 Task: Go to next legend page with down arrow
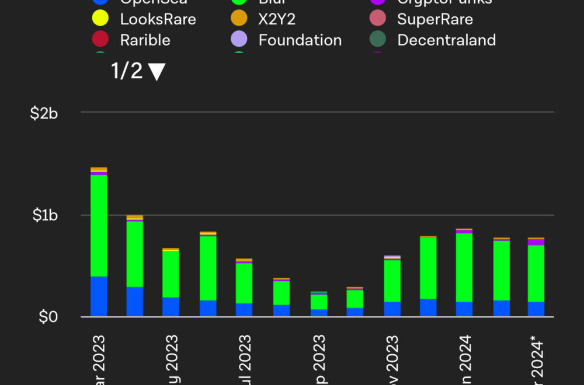(157, 71)
